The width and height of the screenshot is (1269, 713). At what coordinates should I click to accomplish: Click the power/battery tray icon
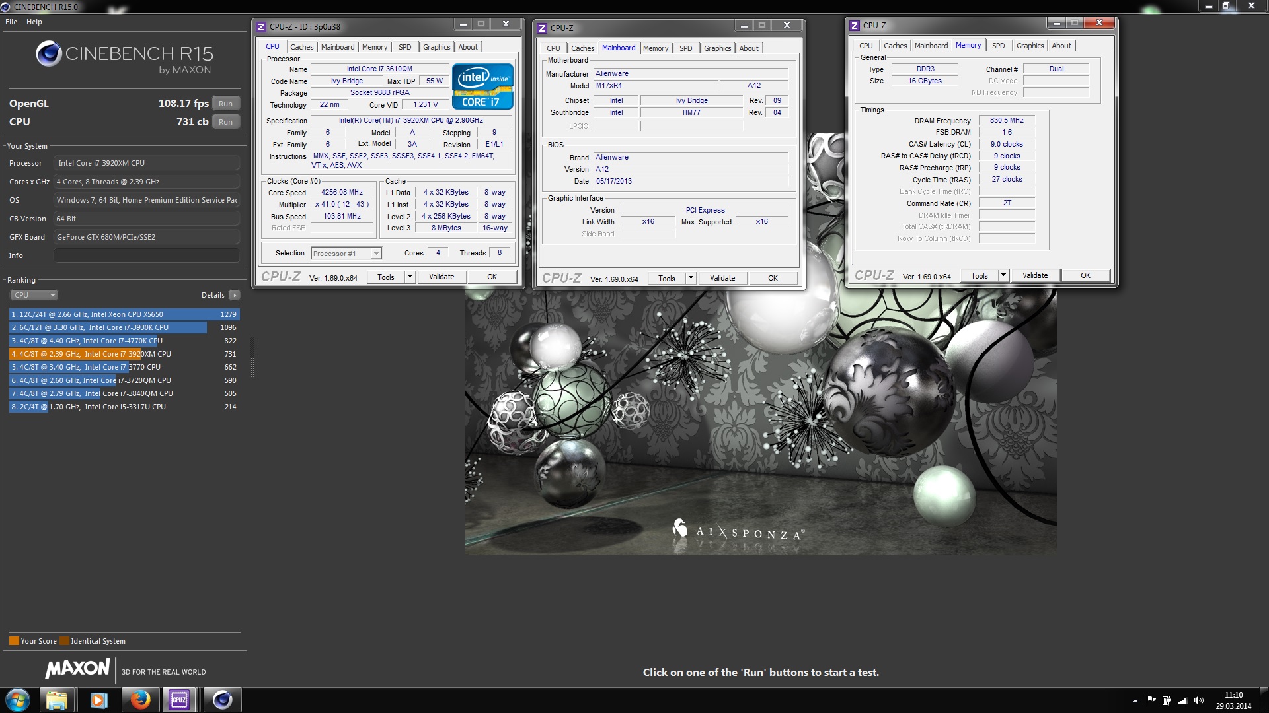tap(1167, 700)
